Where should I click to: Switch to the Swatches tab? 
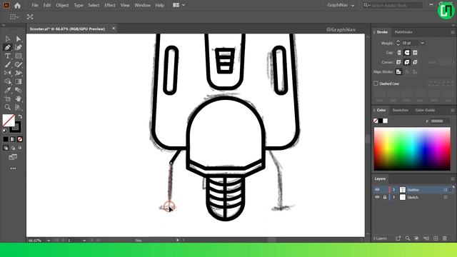400,110
